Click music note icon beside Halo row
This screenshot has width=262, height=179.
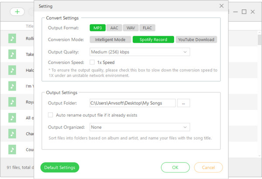12,70
